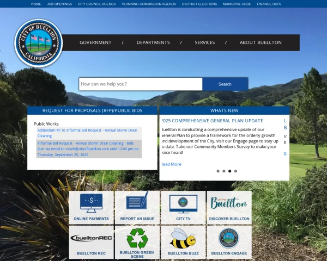Select the third What's New carousel dot
The image size is (327, 261).
pyautogui.click(x=229, y=171)
